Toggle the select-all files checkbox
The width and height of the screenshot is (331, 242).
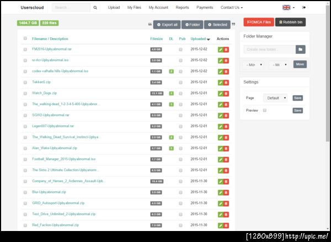point(25,38)
